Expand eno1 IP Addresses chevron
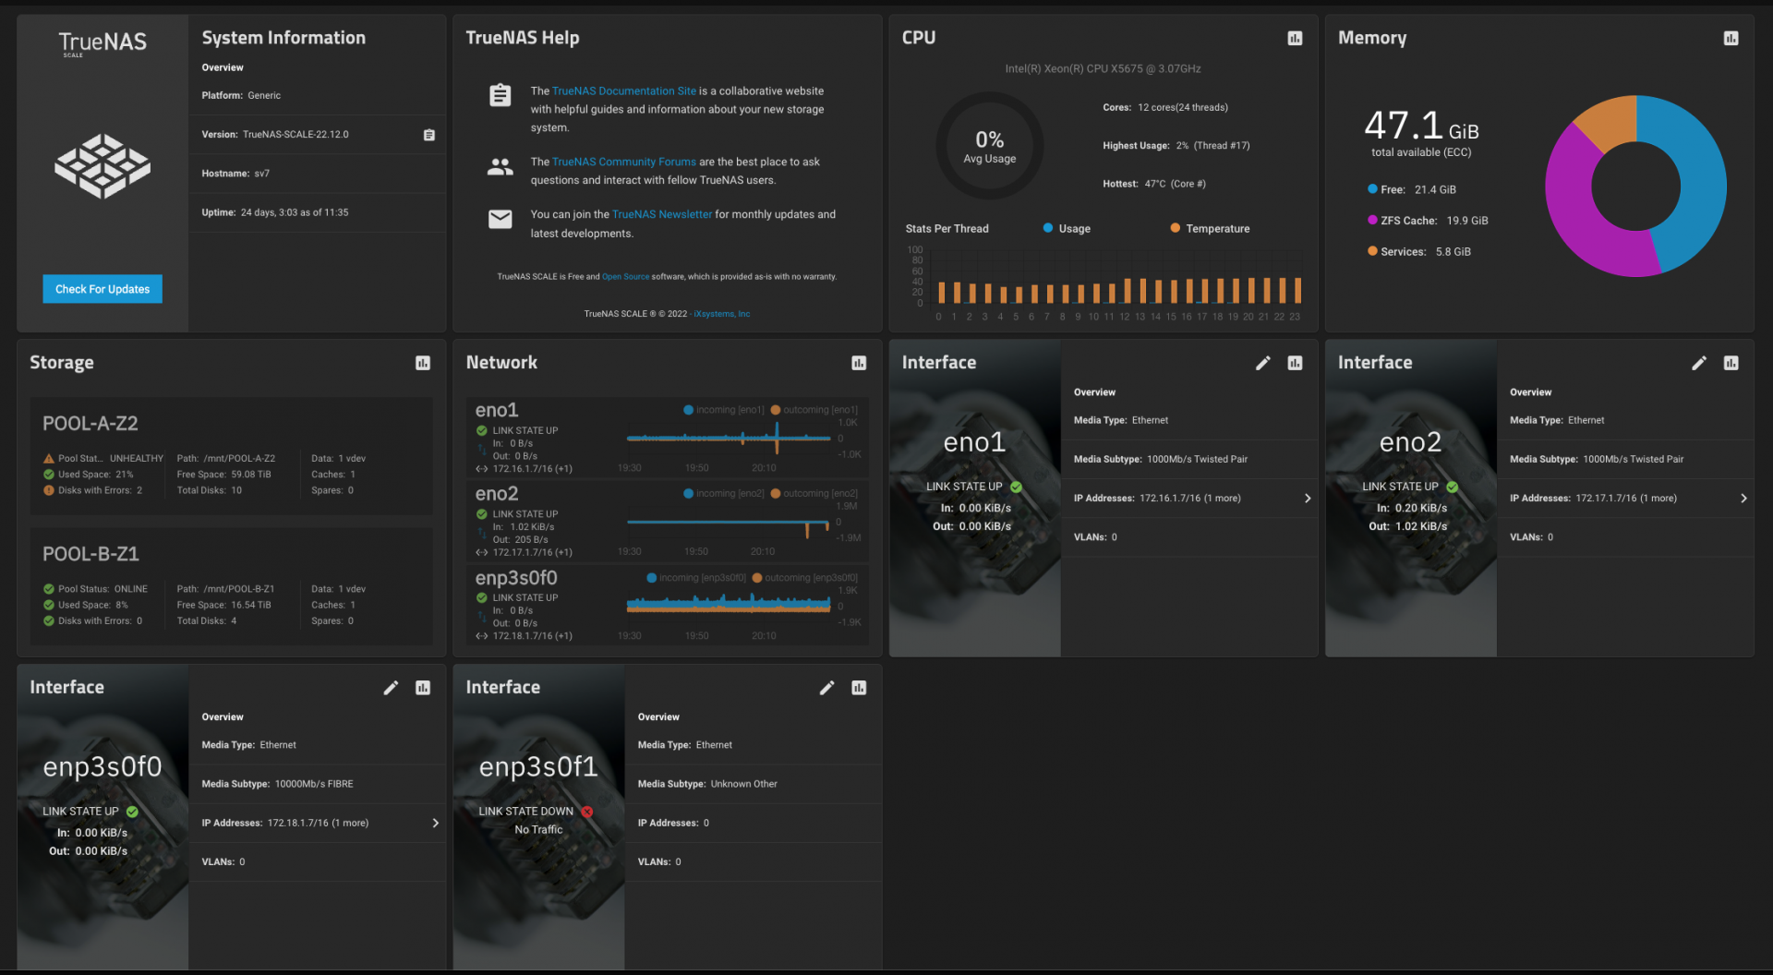 [x=1308, y=499]
